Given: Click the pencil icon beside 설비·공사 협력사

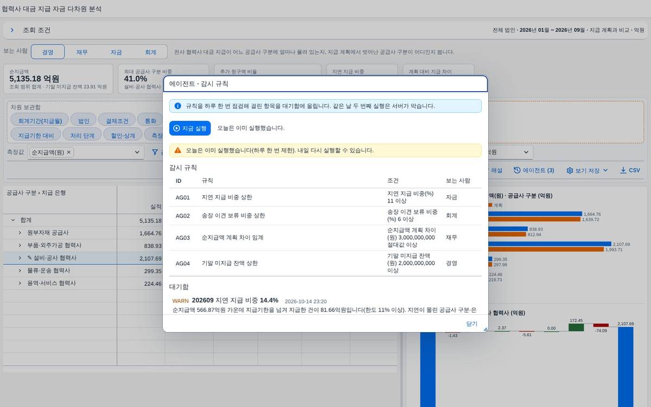Looking at the screenshot, I should click(x=30, y=258).
